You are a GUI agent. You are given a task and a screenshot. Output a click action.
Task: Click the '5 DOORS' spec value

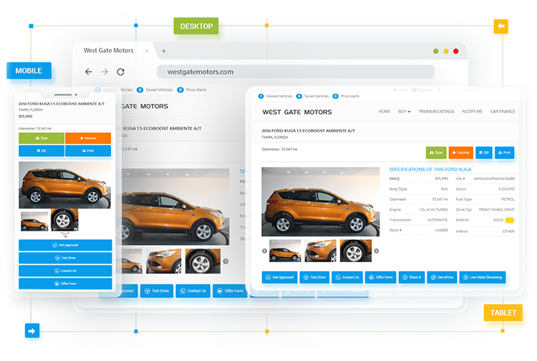tap(506, 189)
